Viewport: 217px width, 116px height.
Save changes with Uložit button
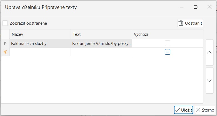pyautogui.click(x=183, y=110)
